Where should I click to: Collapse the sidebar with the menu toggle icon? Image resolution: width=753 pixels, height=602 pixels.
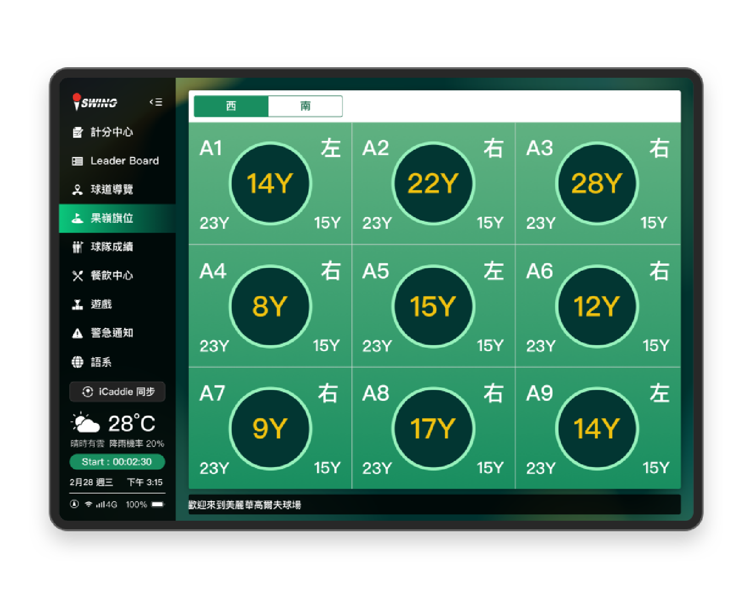click(156, 102)
